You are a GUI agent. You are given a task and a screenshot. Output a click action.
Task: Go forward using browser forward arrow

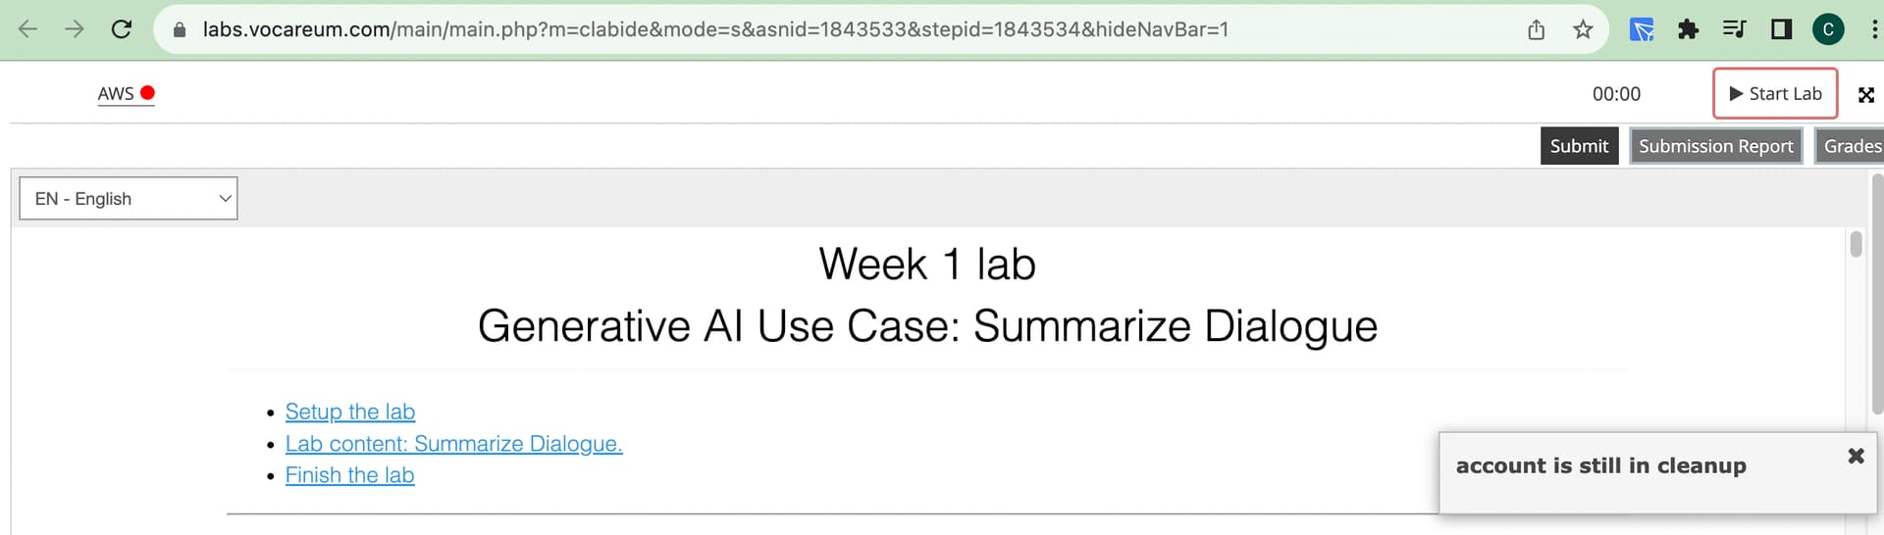[x=75, y=29]
